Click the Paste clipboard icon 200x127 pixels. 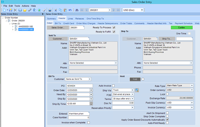[65, 10]
